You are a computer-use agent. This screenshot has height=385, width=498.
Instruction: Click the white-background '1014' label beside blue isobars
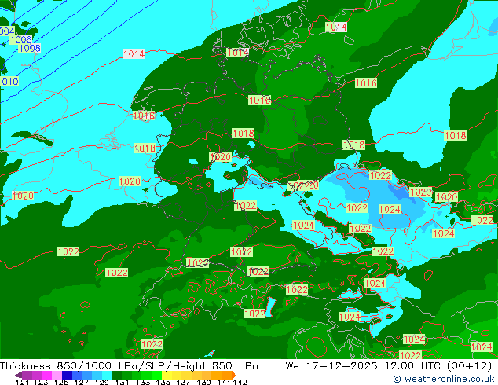click(x=134, y=54)
